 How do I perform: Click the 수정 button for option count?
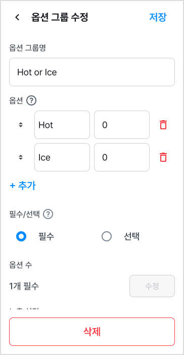152,286
